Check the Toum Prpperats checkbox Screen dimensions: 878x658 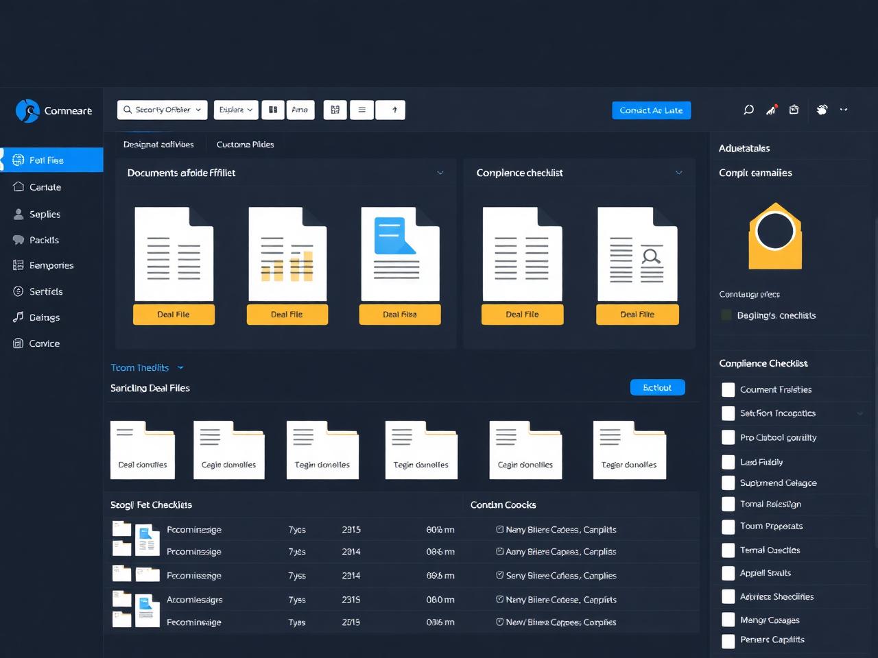click(728, 526)
